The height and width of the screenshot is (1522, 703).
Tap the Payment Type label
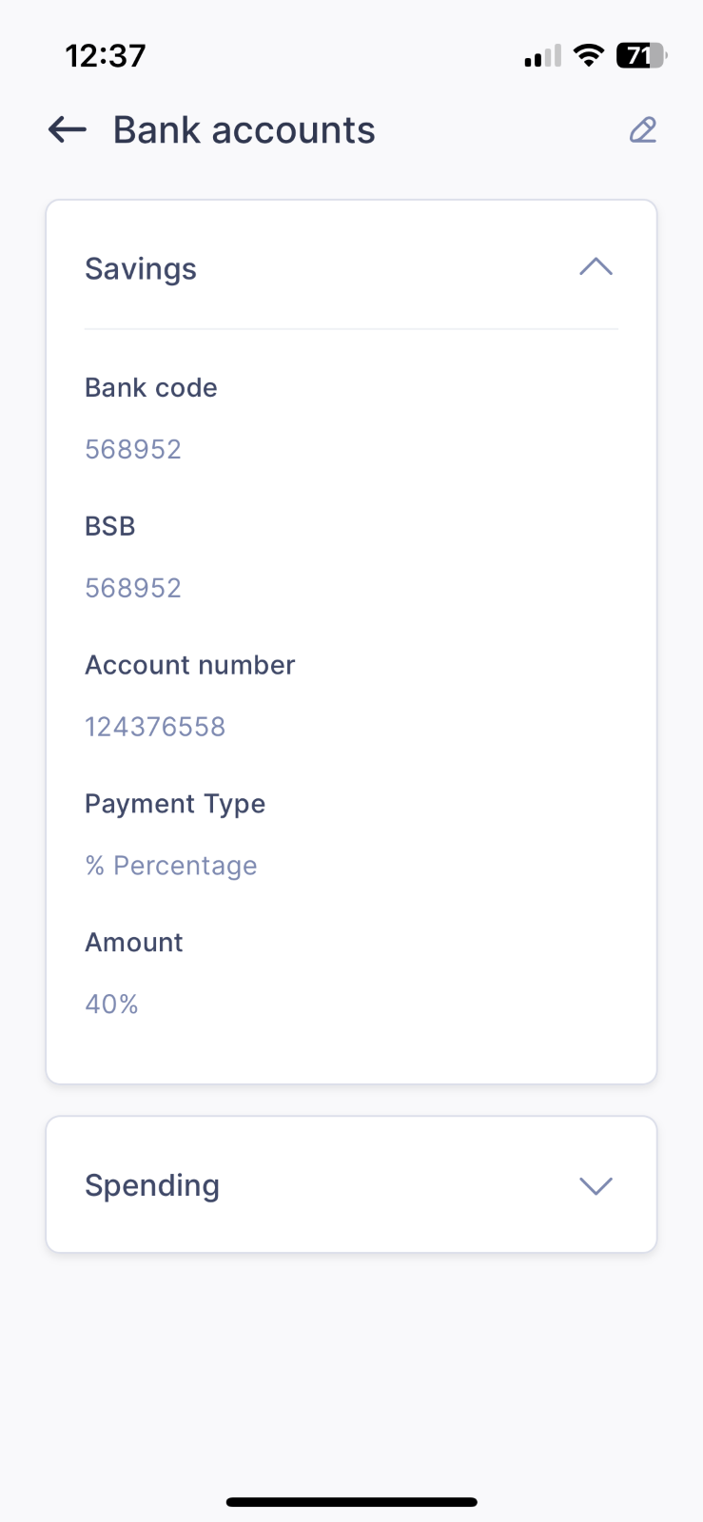click(175, 805)
